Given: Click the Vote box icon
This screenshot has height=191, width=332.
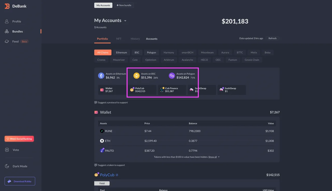Looking at the screenshot, I should click(7, 150).
